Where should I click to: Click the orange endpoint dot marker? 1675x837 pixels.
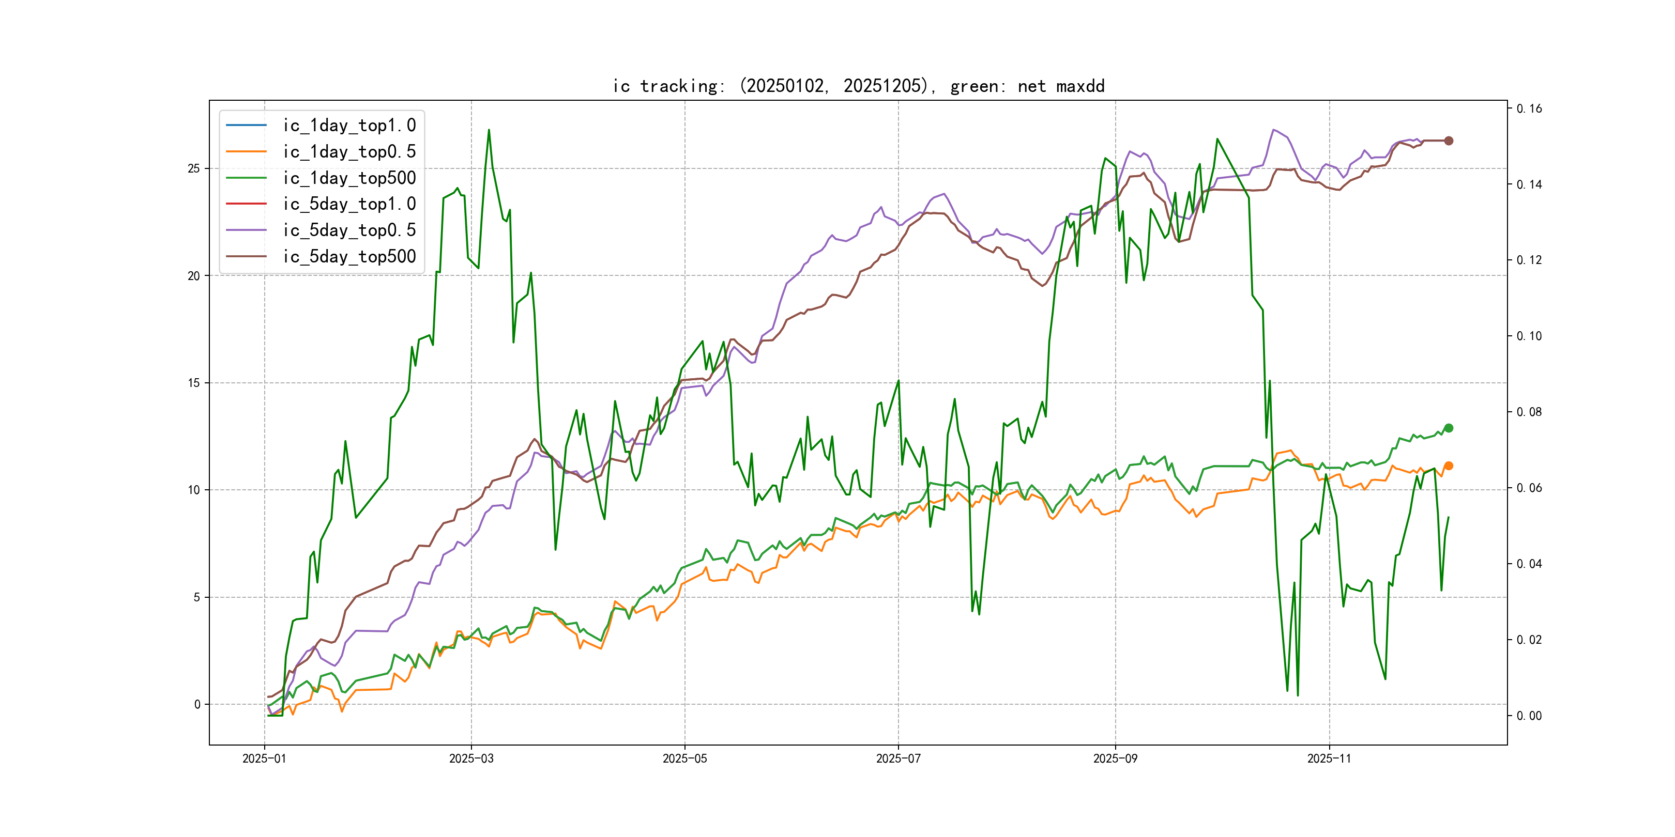click(1449, 466)
